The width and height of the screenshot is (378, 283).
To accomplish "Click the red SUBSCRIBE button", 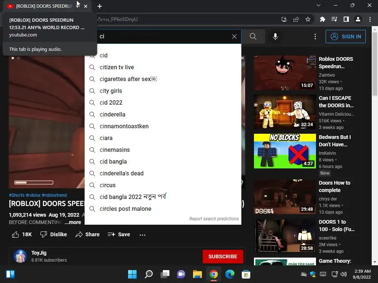I will pyautogui.click(x=223, y=256).
